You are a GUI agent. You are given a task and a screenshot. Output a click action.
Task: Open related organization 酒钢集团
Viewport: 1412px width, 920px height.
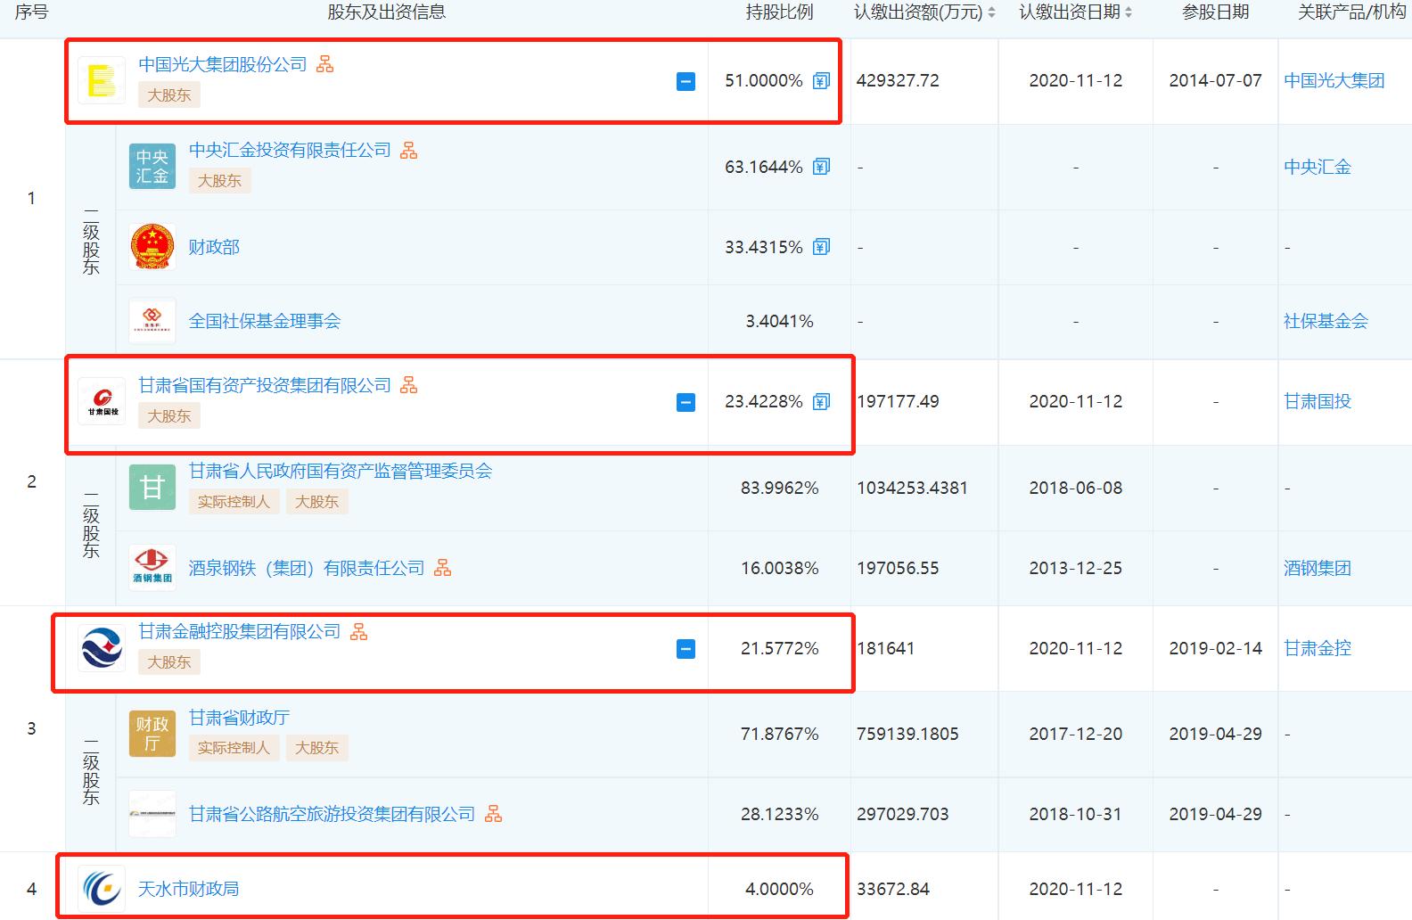1318,568
